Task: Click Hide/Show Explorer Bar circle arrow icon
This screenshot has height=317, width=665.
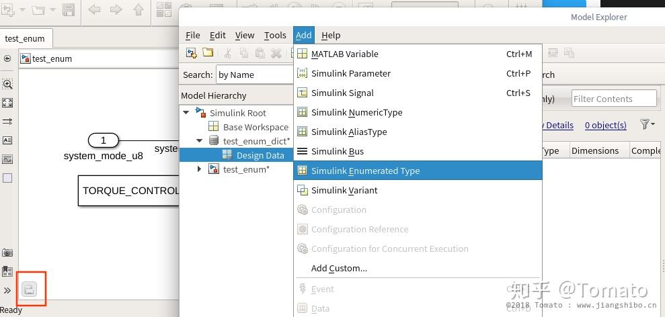Action: point(7,58)
